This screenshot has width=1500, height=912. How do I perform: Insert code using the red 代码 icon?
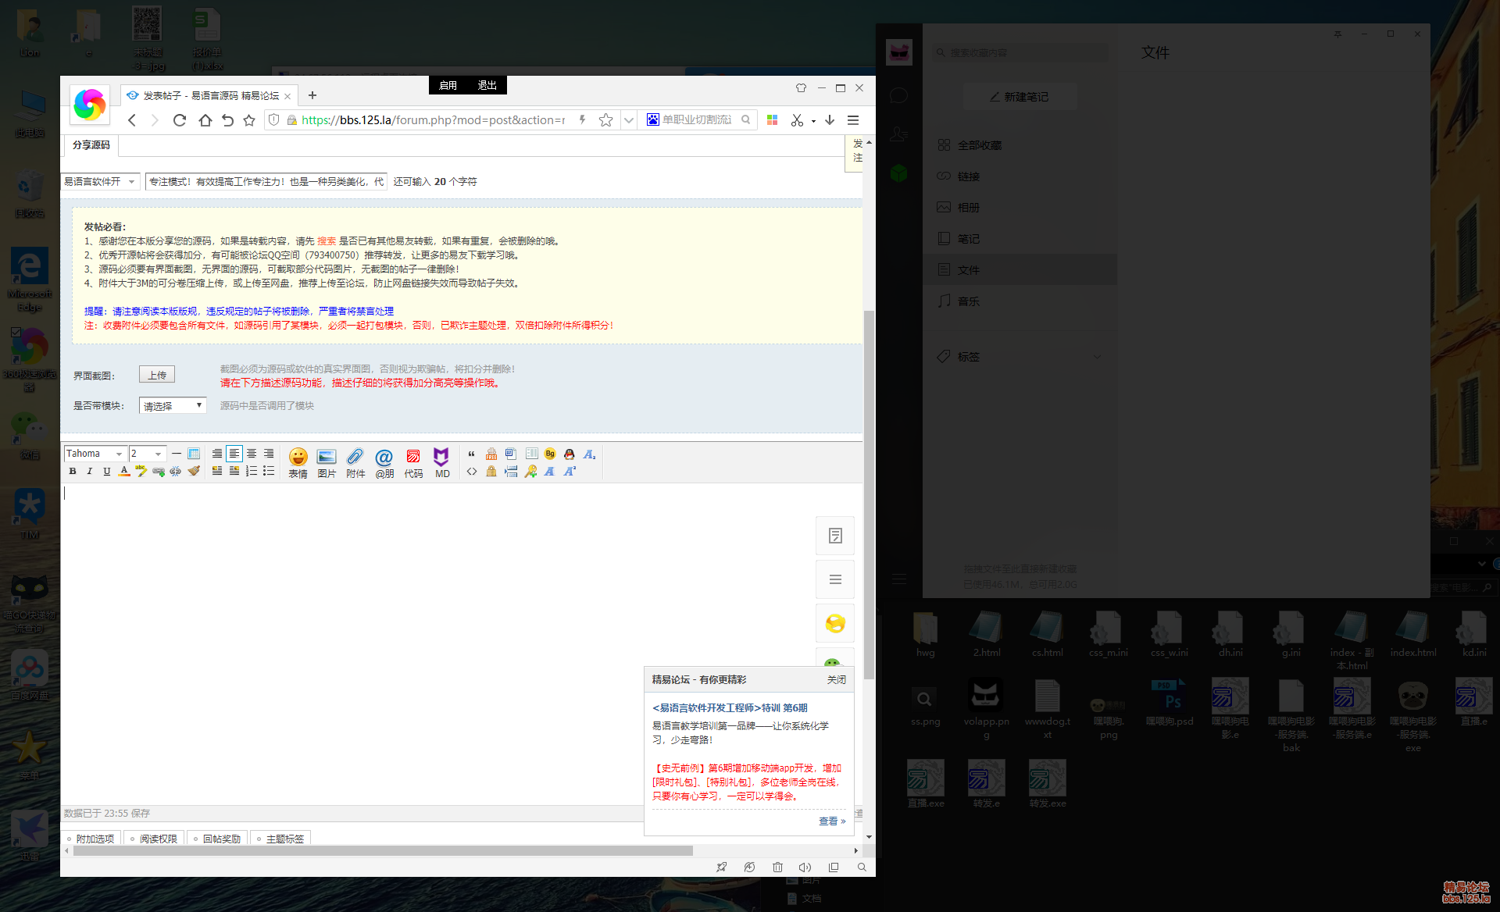(413, 462)
